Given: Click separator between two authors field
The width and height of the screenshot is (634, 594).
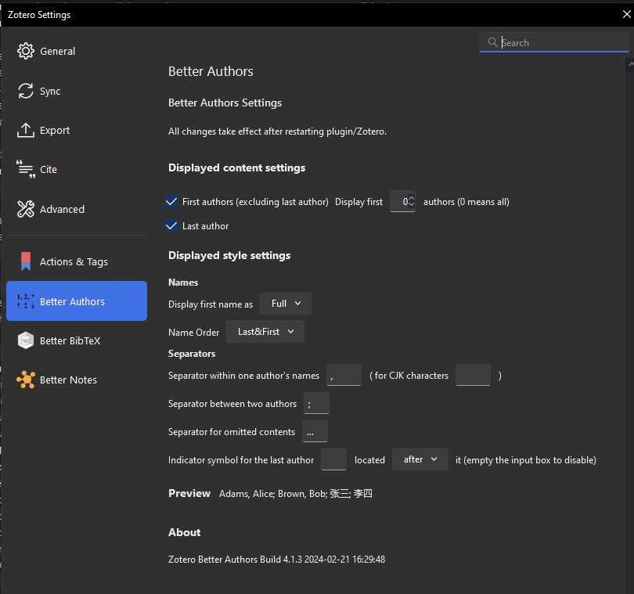Looking at the screenshot, I should (x=316, y=403).
